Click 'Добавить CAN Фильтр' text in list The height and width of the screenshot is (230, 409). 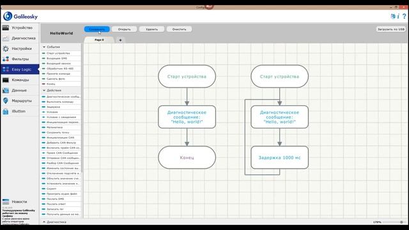tap(61, 143)
